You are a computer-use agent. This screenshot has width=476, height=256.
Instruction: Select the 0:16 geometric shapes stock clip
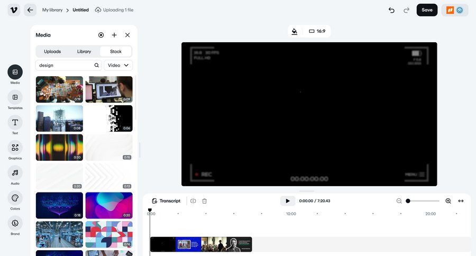109,234
